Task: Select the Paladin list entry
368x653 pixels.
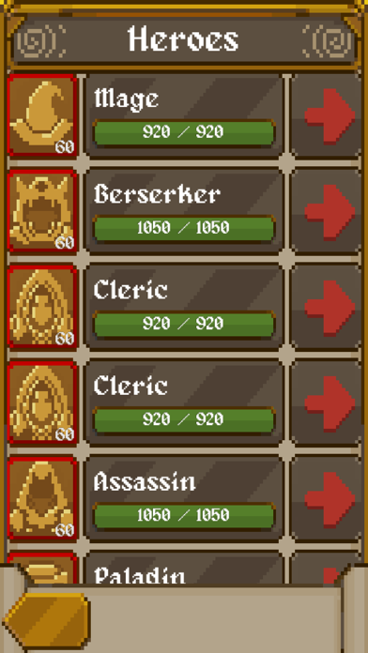Action: click(184, 569)
